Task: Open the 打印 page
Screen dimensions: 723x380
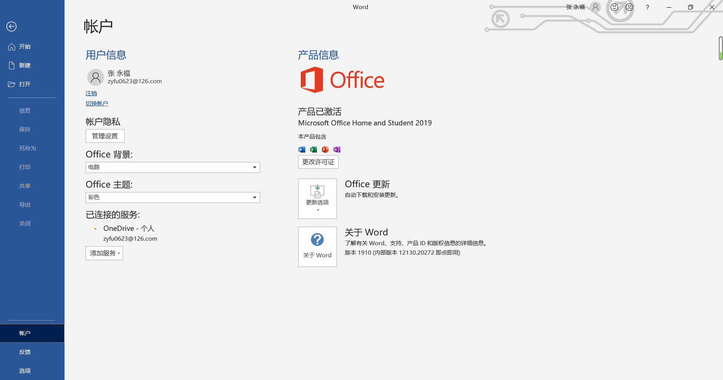Action: click(x=32, y=167)
